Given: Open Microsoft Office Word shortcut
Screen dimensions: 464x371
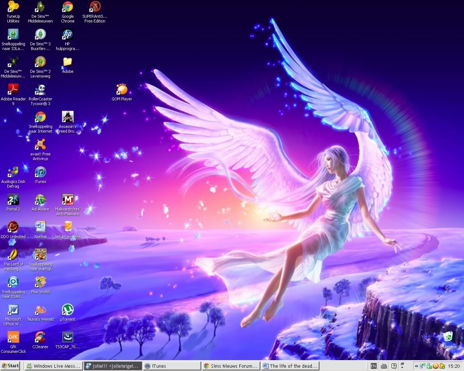Looking at the screenshot, I should pos(13,315).
